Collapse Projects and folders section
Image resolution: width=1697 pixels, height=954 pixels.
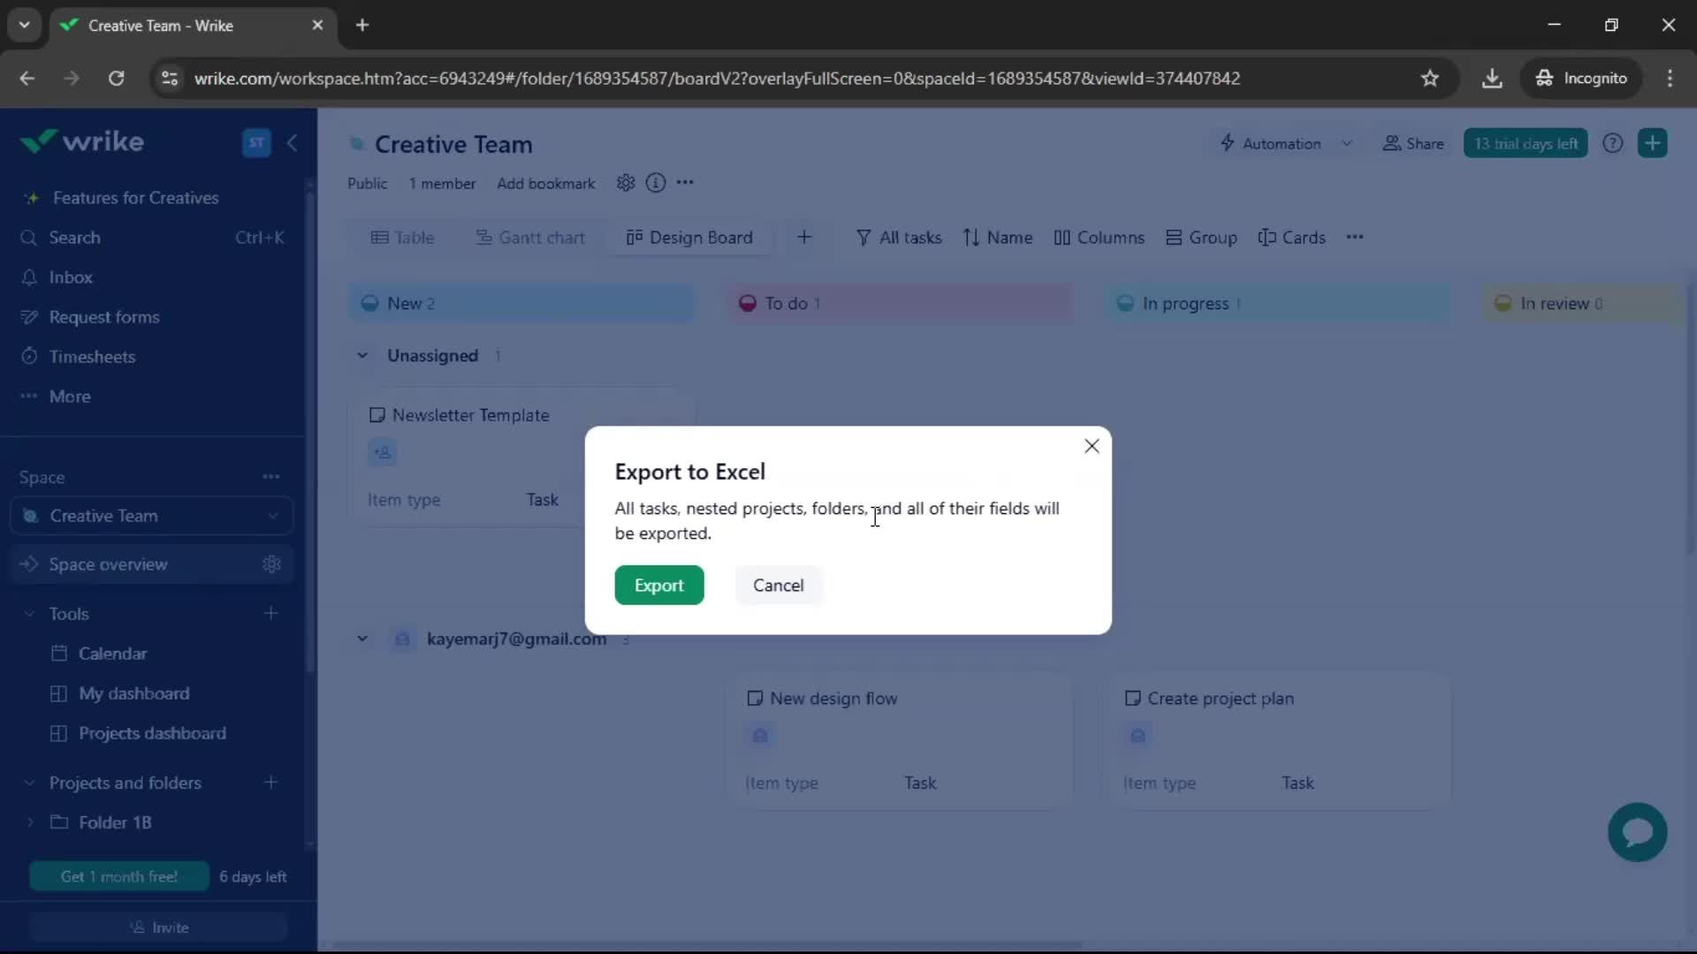pyautogui.click(x=29, y=783)
